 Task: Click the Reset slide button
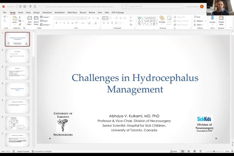click(x=44, y=21)
